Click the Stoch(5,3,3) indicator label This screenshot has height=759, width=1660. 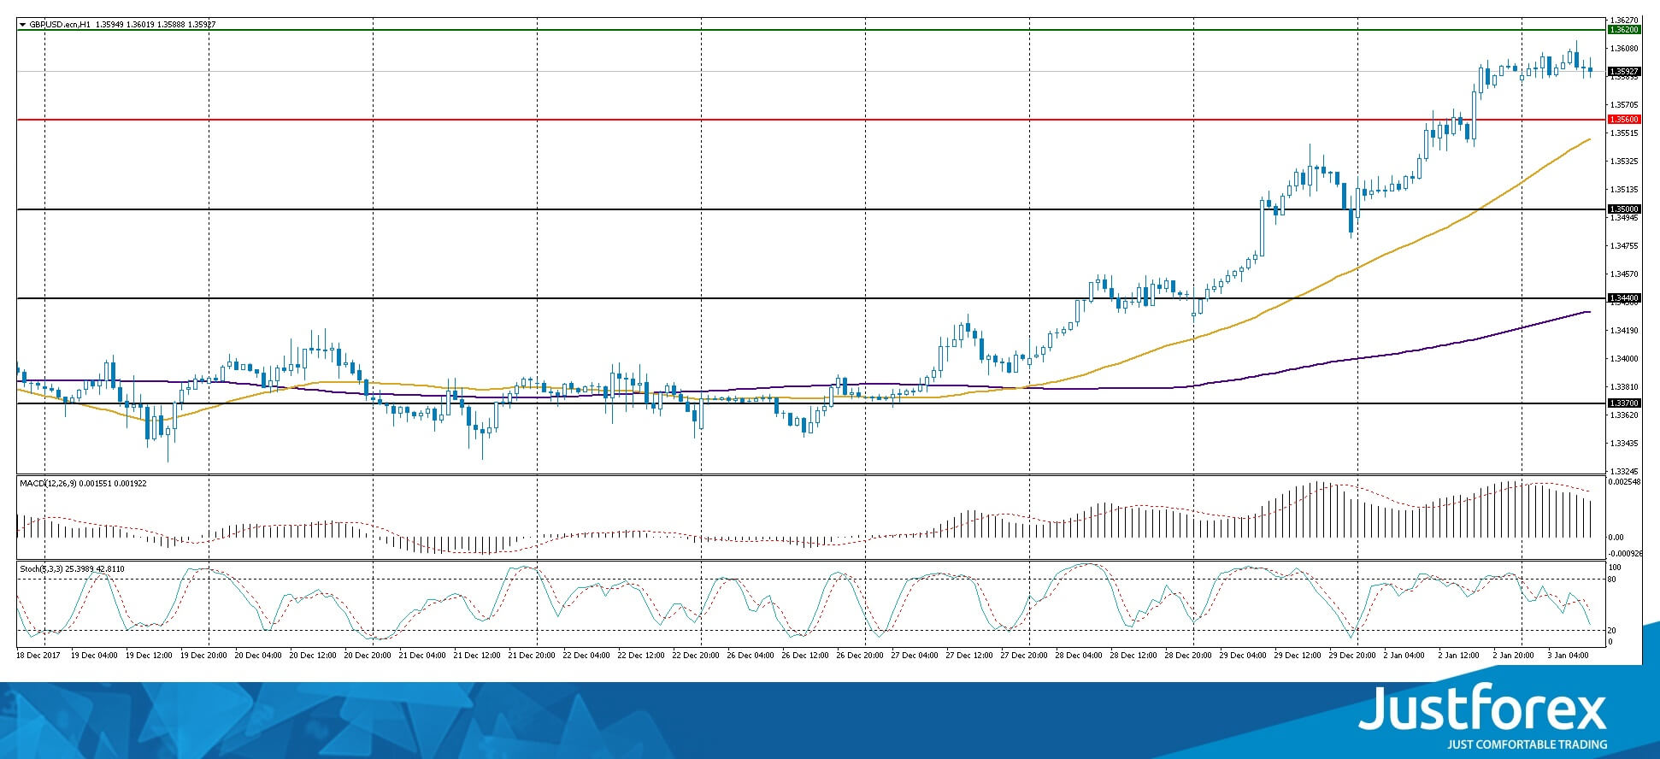(x=41, y=569)
